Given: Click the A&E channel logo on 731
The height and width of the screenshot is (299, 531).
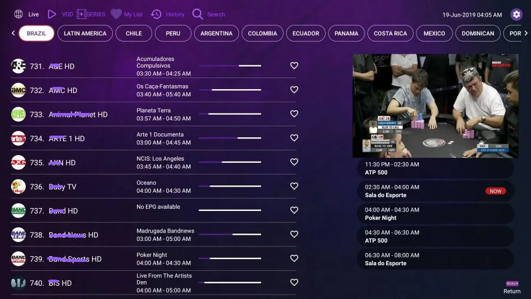Looking at the screenshot, I should 18,66.
